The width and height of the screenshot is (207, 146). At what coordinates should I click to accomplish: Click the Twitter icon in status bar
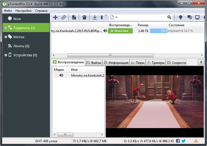tap(184, 141)
